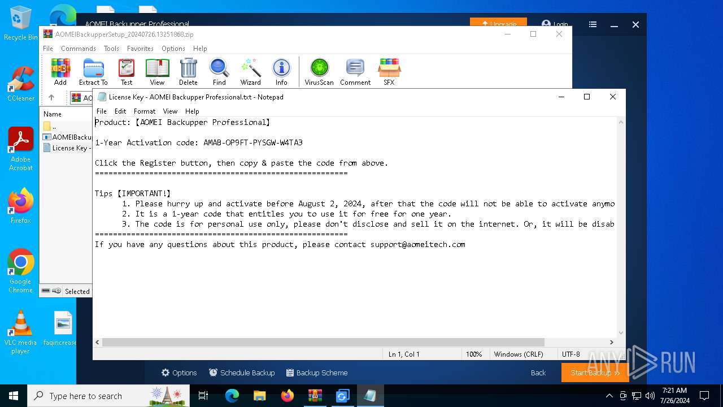Image resolution: width=723 pixels, height=407 pixels.
Task: Select the AOMEIBackup file in WinRAR list
Action: click(67, 137)
